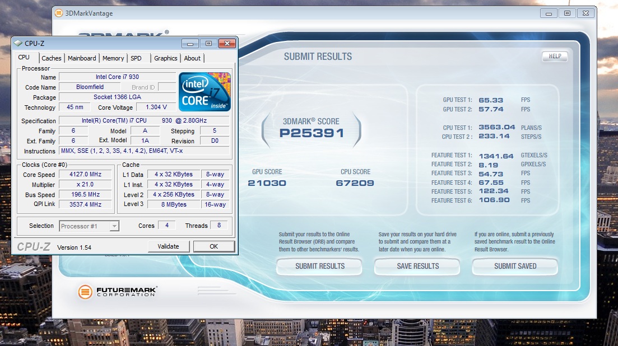Click the GPU Test 1 result 65.33
618x346 pixels.
(x=491, y=100)
